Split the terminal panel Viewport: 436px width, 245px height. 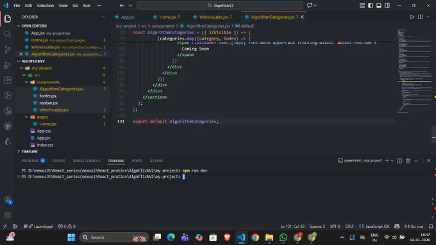point(399,161)
